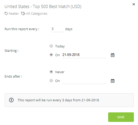Click the starting date field 21-09-2018
The image size is (138, 125).
click(84, 55)
